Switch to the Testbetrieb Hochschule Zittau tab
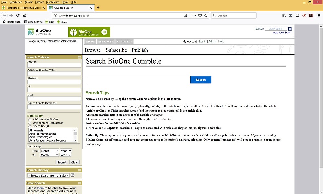 pos(23,8)
